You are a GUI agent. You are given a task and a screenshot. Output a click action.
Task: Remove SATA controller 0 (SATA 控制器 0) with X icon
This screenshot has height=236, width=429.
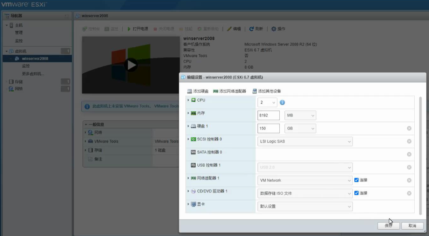(409, 154)
